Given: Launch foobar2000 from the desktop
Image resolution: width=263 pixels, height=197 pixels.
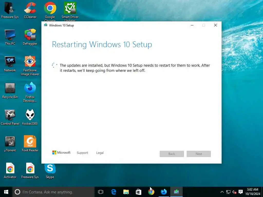Looking at the screenshot, I should click(x=30, y=117).
